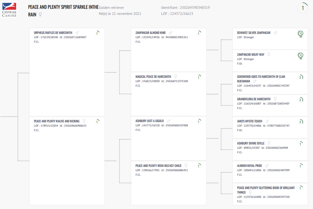Click the rating badge on Orpheus Raffles card

coord(97,34)
